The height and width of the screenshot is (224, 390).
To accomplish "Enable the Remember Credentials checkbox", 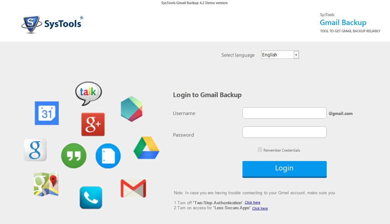I will pos(260,150).
